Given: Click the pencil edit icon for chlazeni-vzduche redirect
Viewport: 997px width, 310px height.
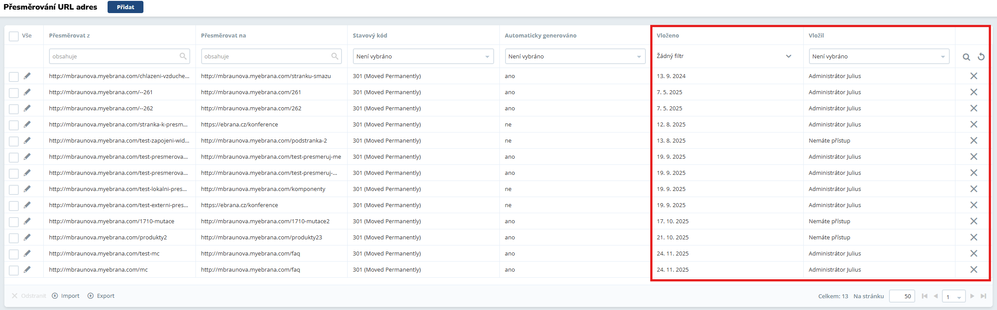Looking at the screenshot, I should click(x=27, y=76).
